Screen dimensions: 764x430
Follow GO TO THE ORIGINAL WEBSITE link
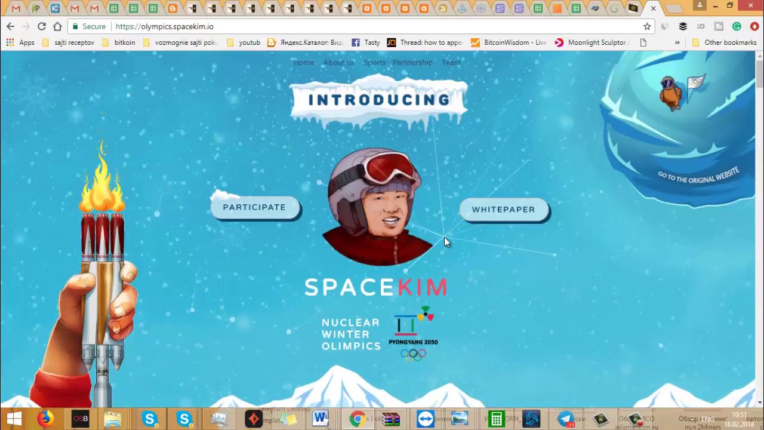tap(698, 176)
